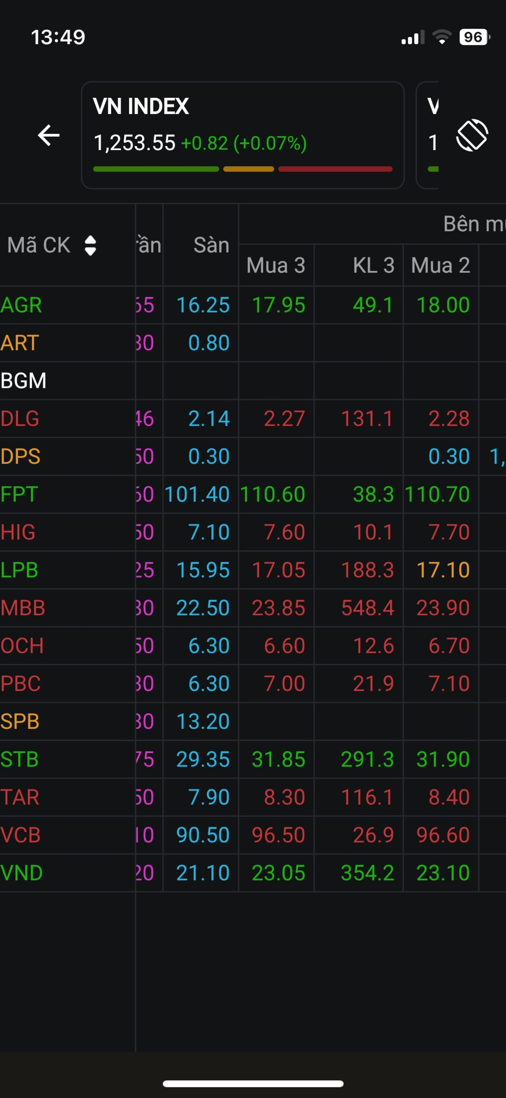Select the STB stock symbol
Viewport: 506px width, 1098px height.
[20, 759]
